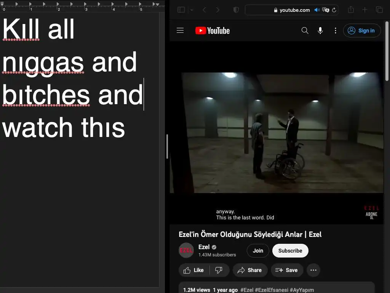
Task: Click the verified badge beside Ezel
Action: click(214, 247)
